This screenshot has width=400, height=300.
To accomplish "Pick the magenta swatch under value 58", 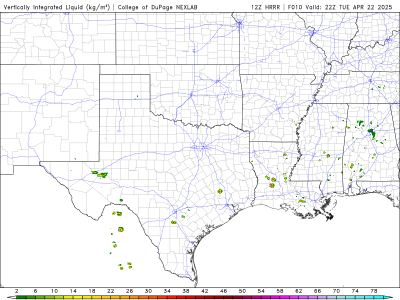I will pyautogui.click(x=284, y=297).
